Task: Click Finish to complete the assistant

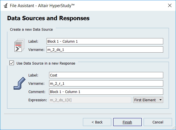Action: (127, 122)
